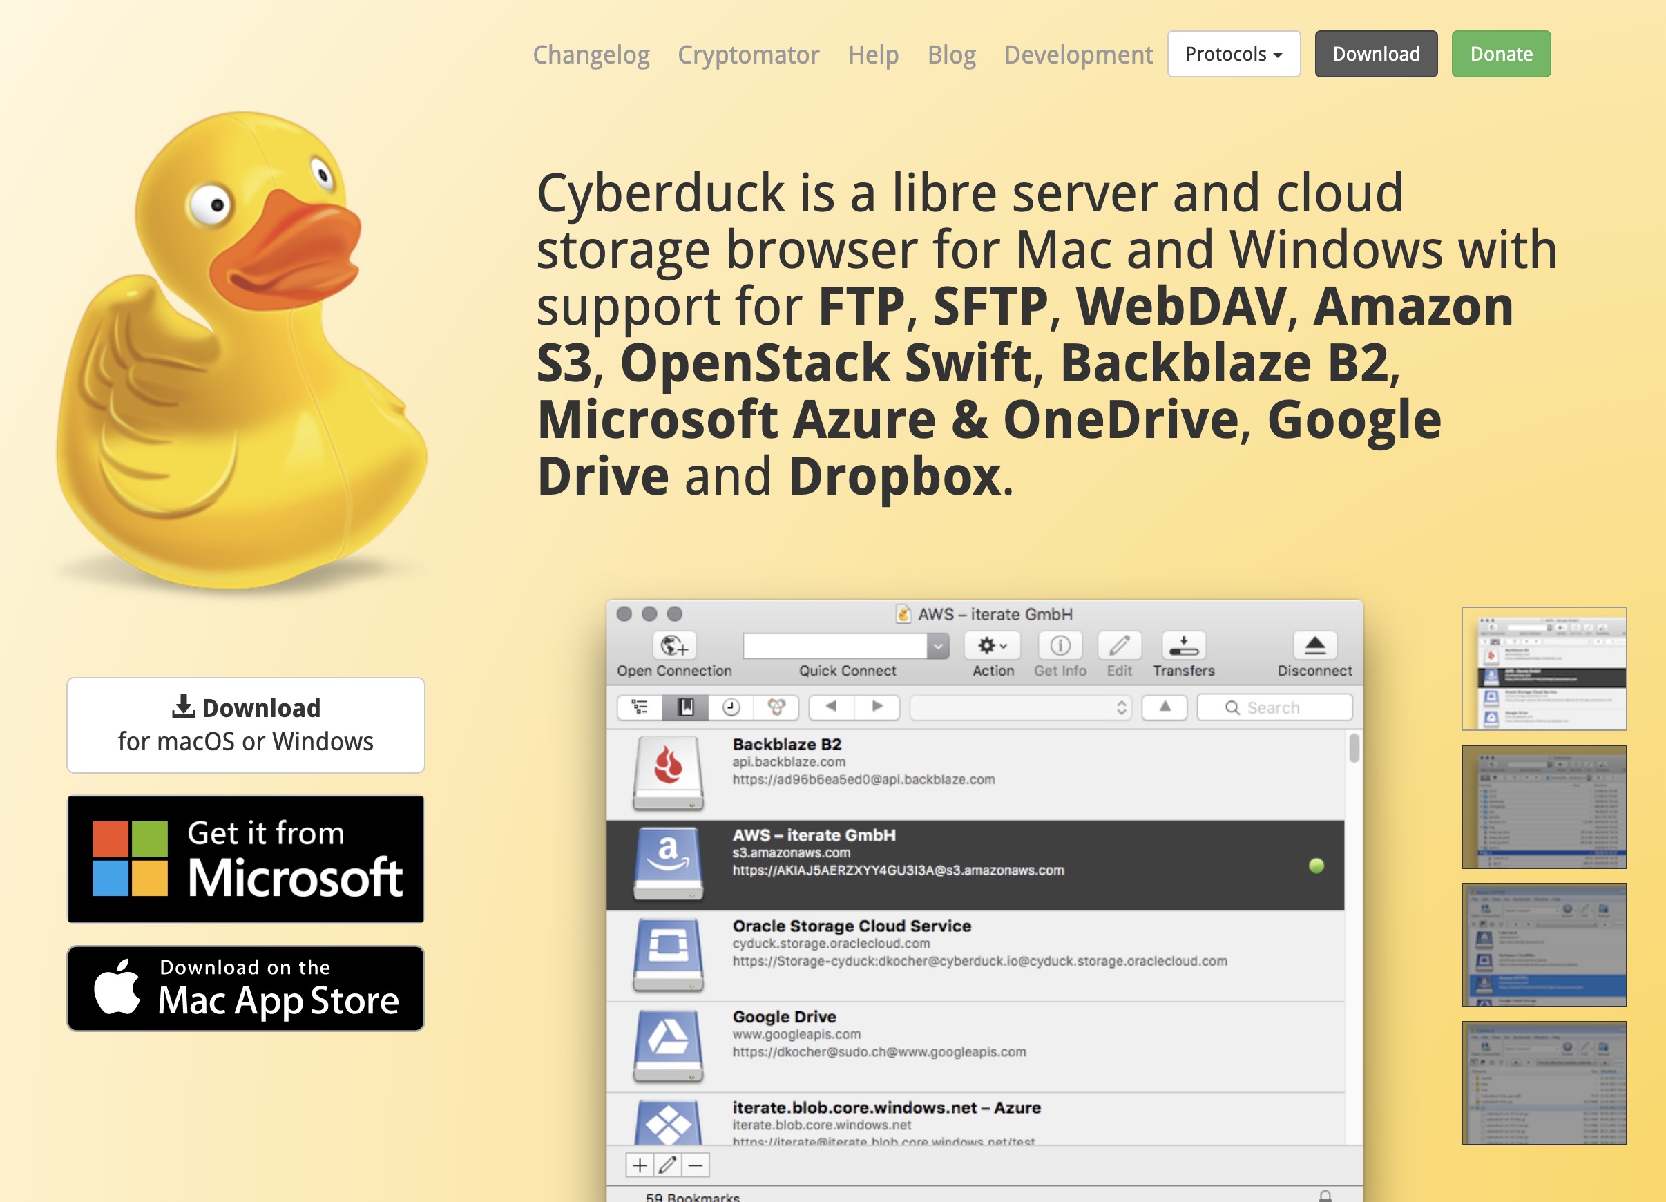Open the Development menu item
Viewport: 1666px width, 1202px height.
(1076, 53)
